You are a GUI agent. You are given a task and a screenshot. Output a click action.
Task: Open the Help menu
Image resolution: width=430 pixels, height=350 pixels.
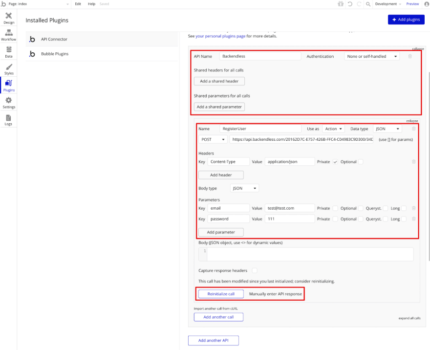pyautogui.click(x=91, y=4)
